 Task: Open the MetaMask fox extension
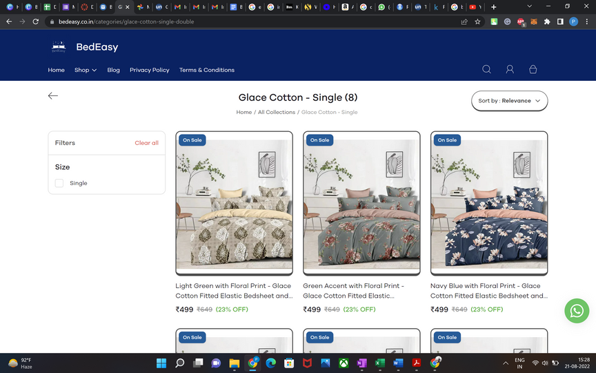click(534, 21)
